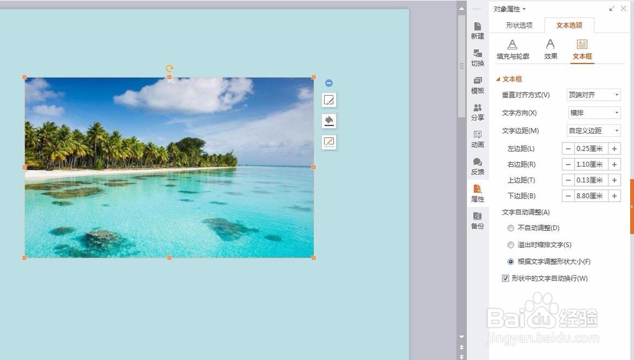
Task: Switch to the 文本选项 tab
Action: point(569,25)
